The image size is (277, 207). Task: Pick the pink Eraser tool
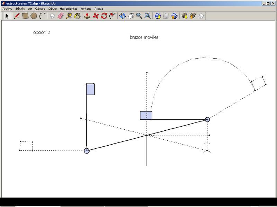[61, 16]
